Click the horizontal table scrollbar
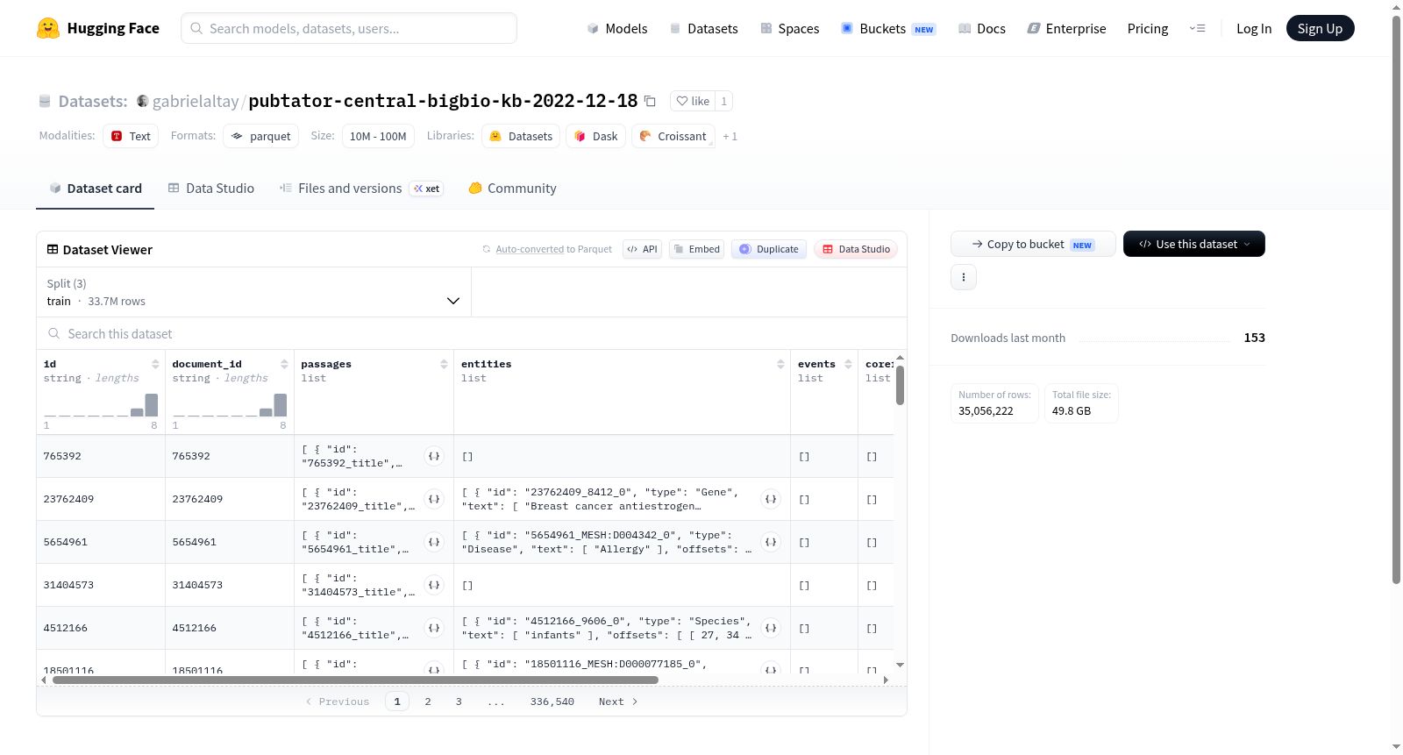The height and width of the screenshot is (755, 1403). 355,680
